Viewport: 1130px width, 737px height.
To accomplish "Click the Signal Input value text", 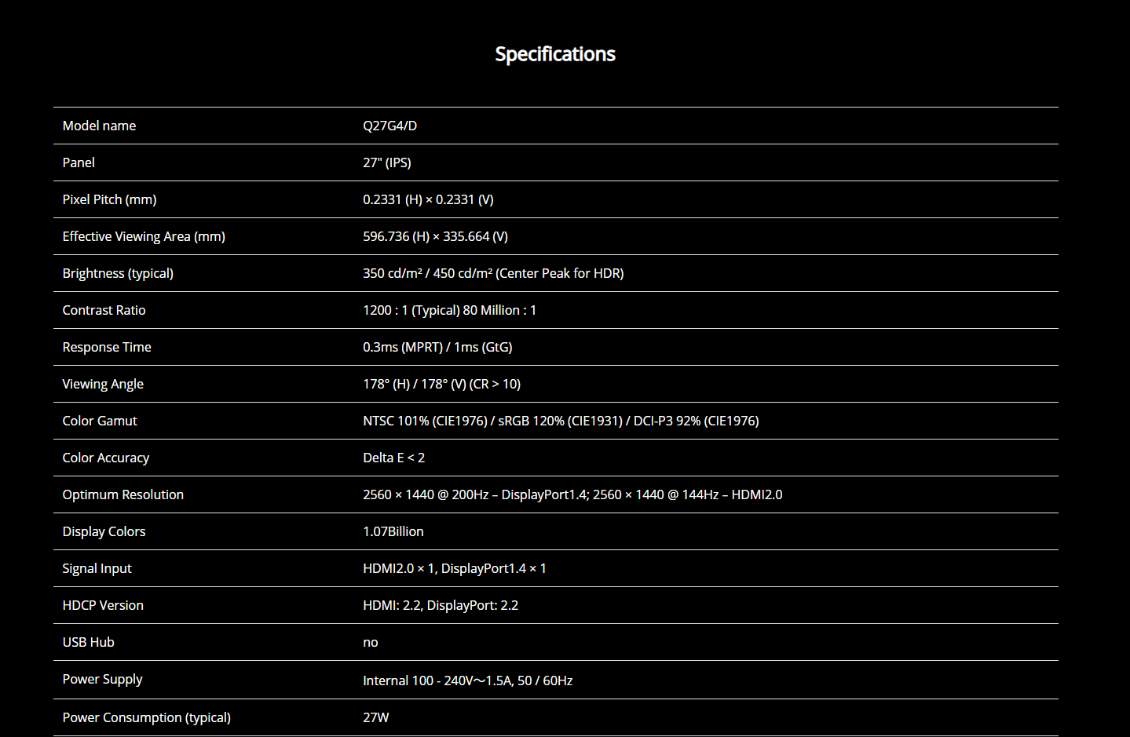I will (x=454, y=568).
